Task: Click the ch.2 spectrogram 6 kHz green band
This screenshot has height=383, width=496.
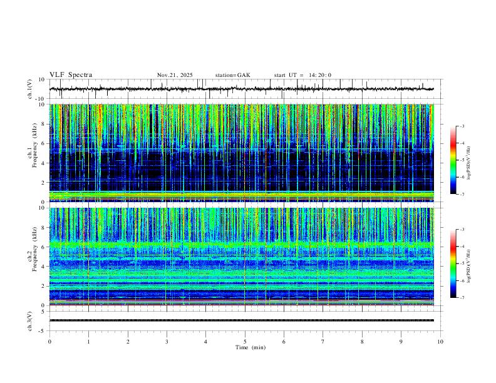Action: [242, 245]
